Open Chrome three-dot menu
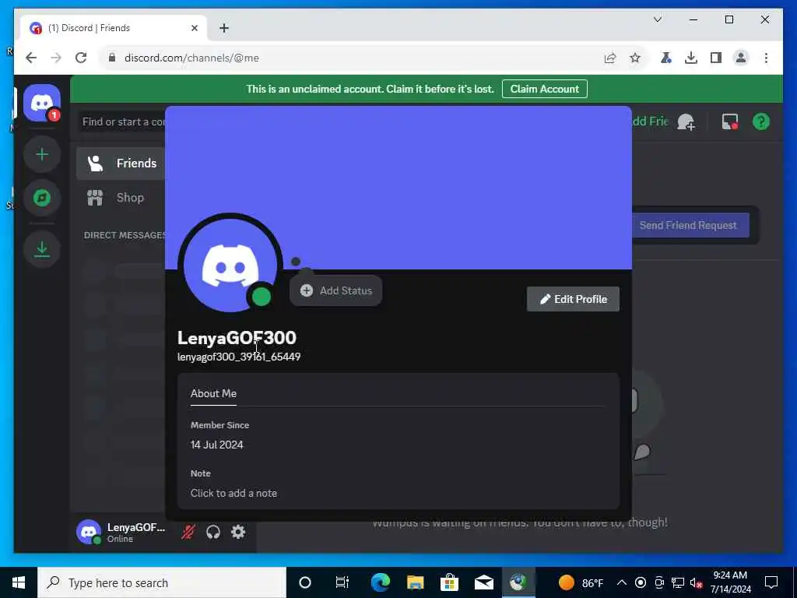Screen dimensions: 797x598 [766, 58]
